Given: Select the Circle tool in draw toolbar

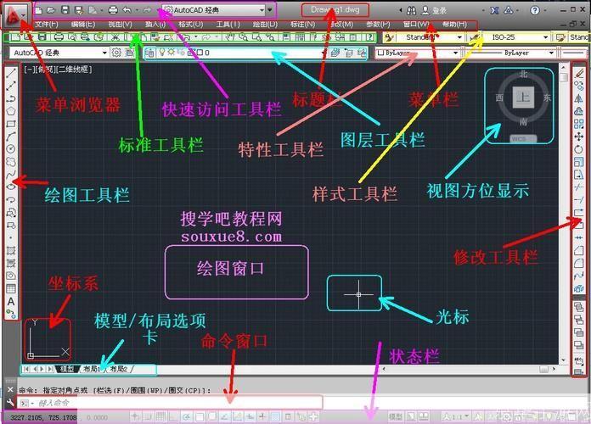Looking at the screenshot, I should coord(11,148).
